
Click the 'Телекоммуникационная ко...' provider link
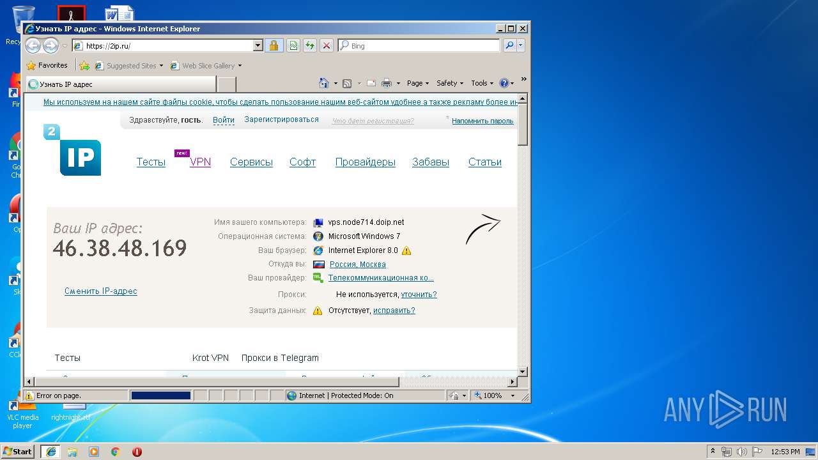point(381,278)
